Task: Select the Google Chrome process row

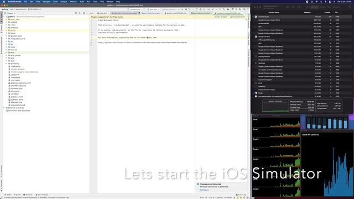Action: (301, 36)
